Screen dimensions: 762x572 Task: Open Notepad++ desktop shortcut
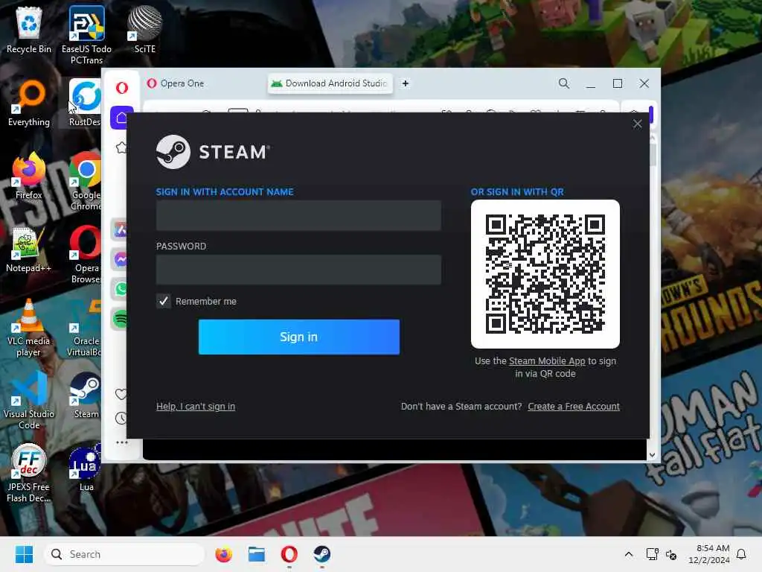click(29, 249)
